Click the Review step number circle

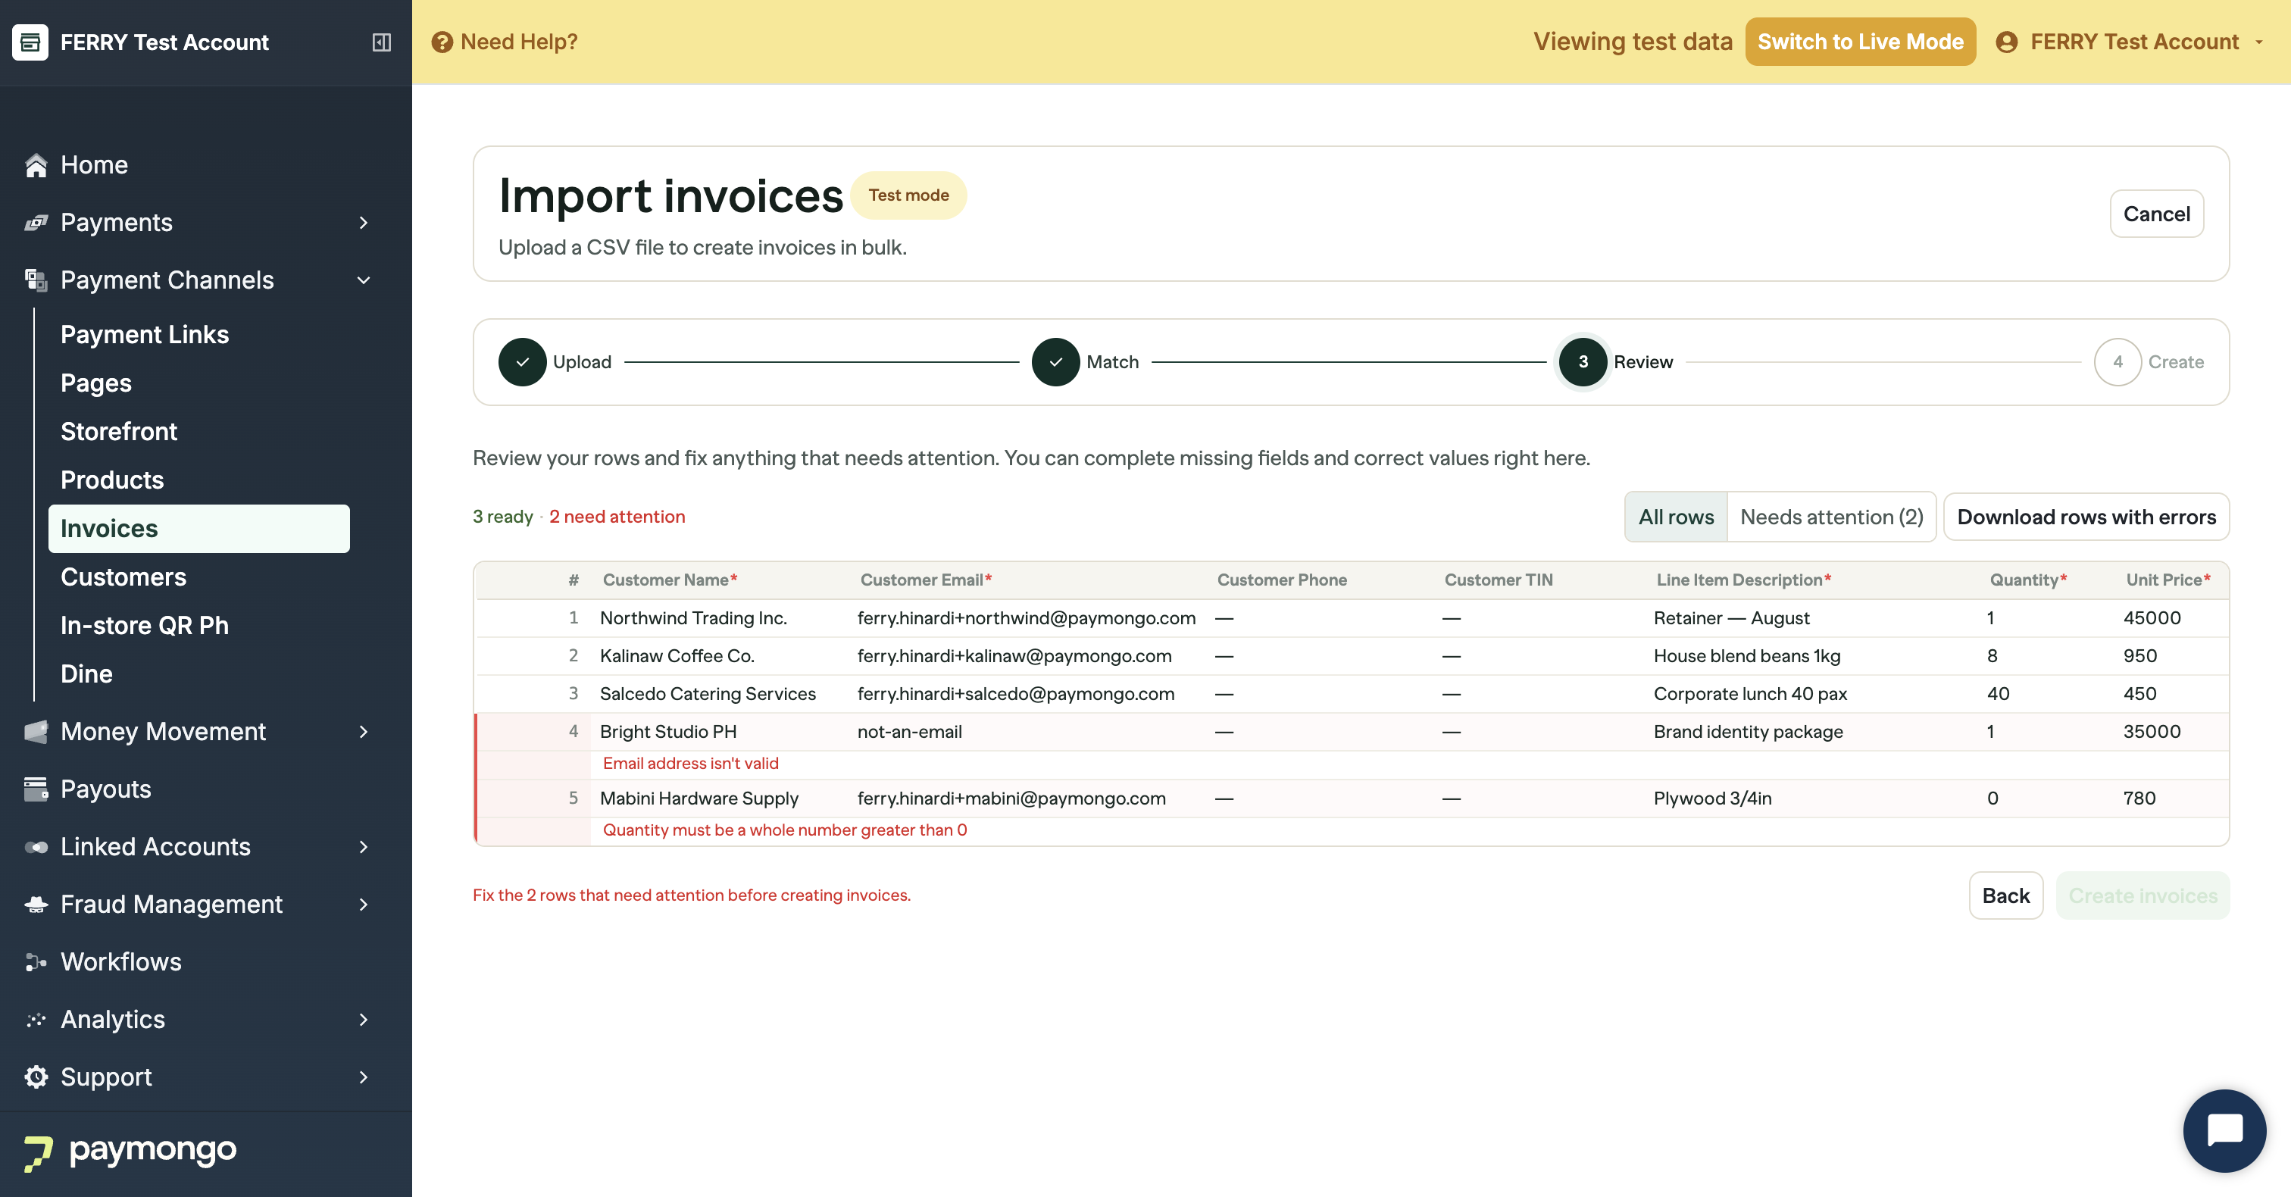click(x=1583, y=362)
